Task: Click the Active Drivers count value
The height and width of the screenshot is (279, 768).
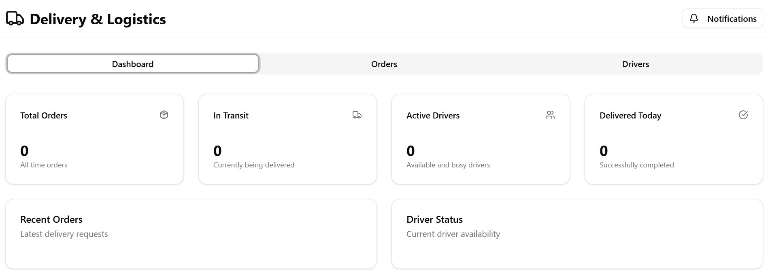Action: tap(411, 151)
